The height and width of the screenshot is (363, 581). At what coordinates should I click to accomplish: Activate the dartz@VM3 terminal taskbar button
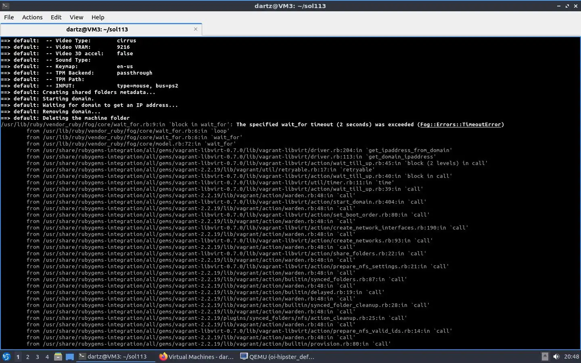(116, 357)
